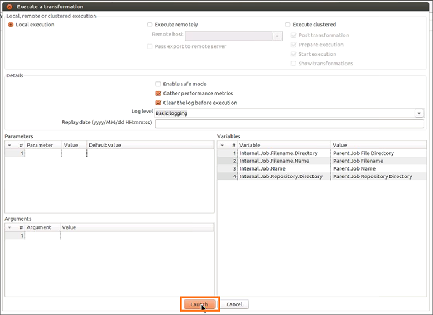This screenshot has height=315, width=433.
Task: Click Parent Job Name value
Action: 354,168
